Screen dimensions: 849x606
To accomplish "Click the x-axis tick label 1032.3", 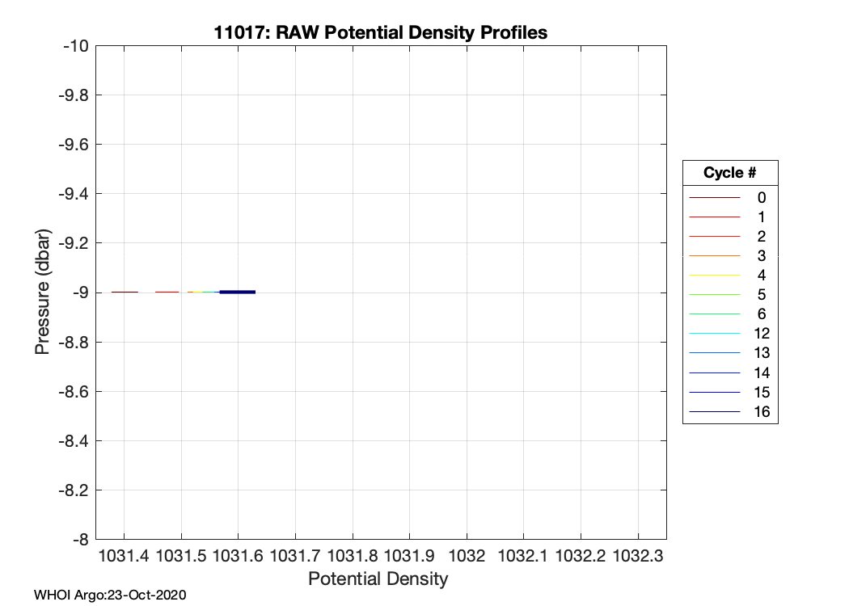I will pos(638,557).
